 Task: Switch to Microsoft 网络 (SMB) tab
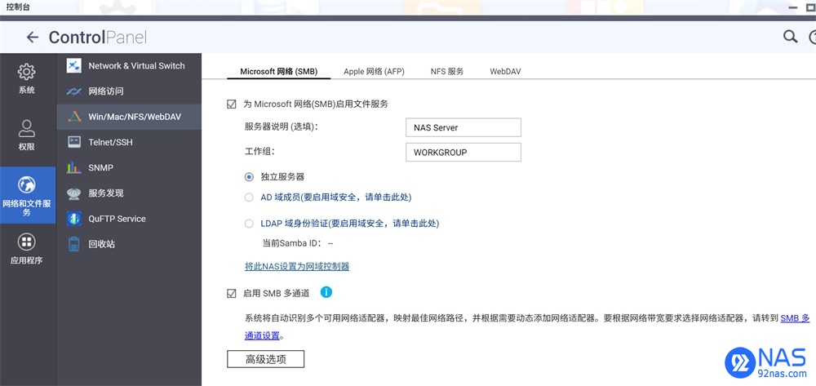(278, 71)
